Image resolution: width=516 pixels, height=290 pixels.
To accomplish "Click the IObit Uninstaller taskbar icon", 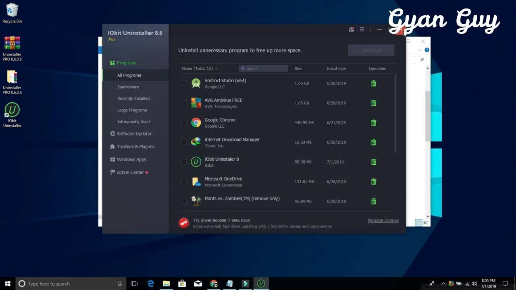I will (x=261, y=284).
